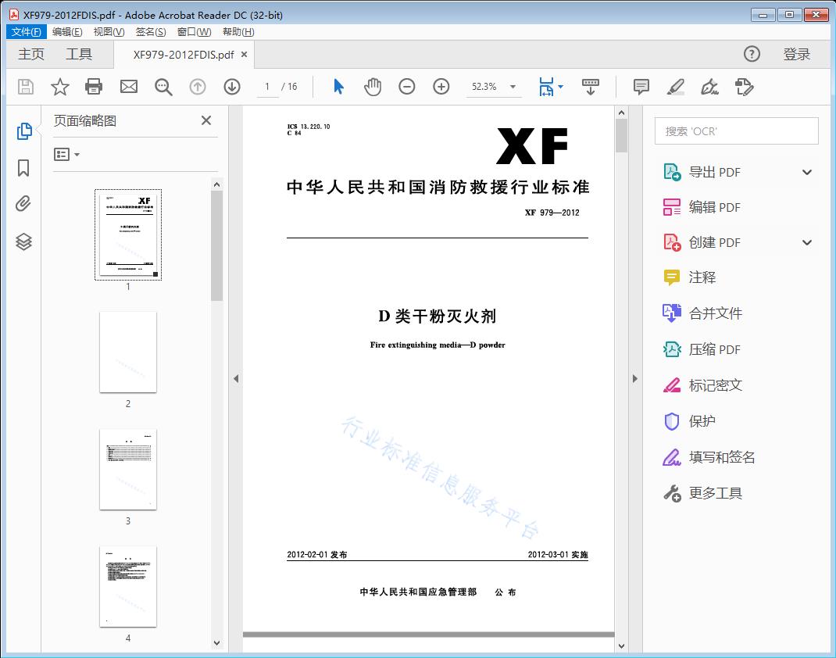
Task: Save the file using the save icon
Action: (25, 87)
